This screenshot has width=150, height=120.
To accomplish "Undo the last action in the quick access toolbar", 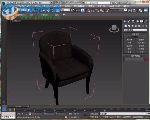I will tap(20, 3).
